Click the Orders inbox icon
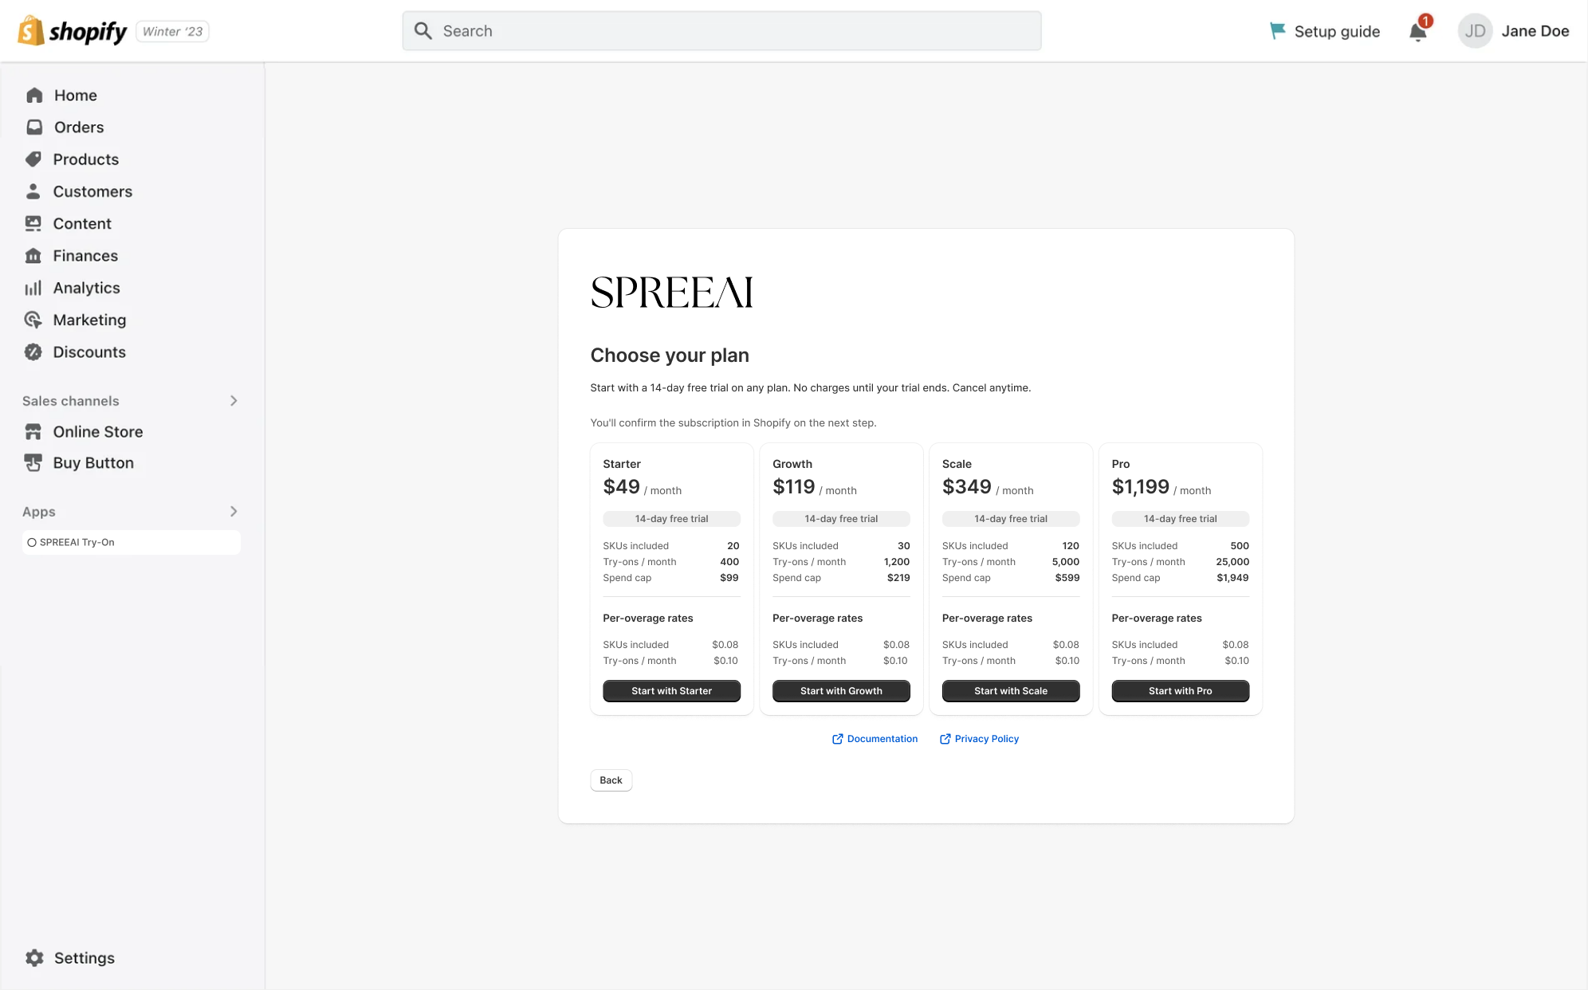The width and height of the screenshot is (1588, 990). [x=34, y=128]
